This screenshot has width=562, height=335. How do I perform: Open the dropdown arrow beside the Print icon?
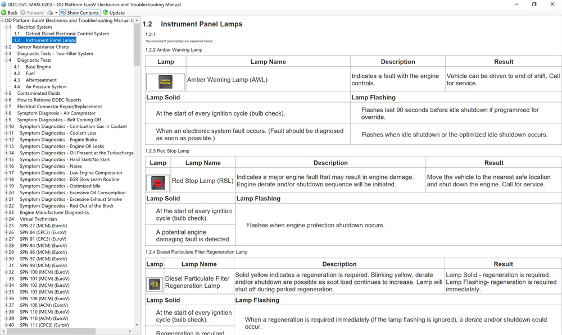[x=56, y=12]
